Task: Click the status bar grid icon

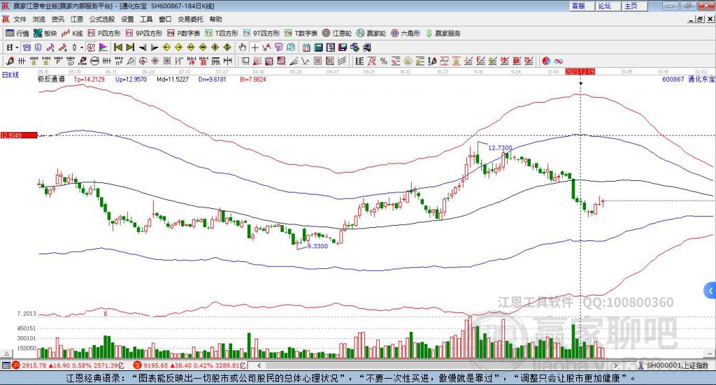Action: pyautogui.click(x=6, y=365)
